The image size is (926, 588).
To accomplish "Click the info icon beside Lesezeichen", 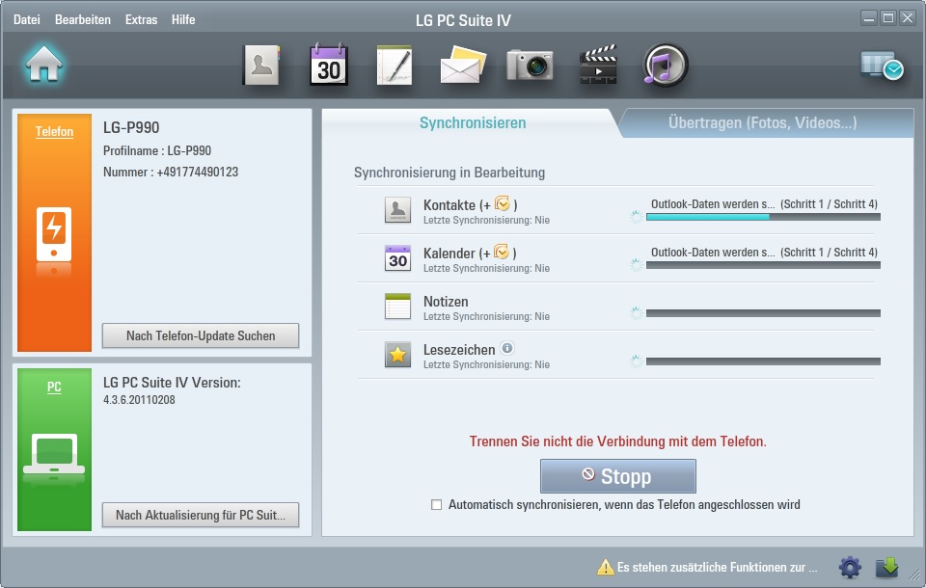I will pyautogui.click(x=507, y=349).
